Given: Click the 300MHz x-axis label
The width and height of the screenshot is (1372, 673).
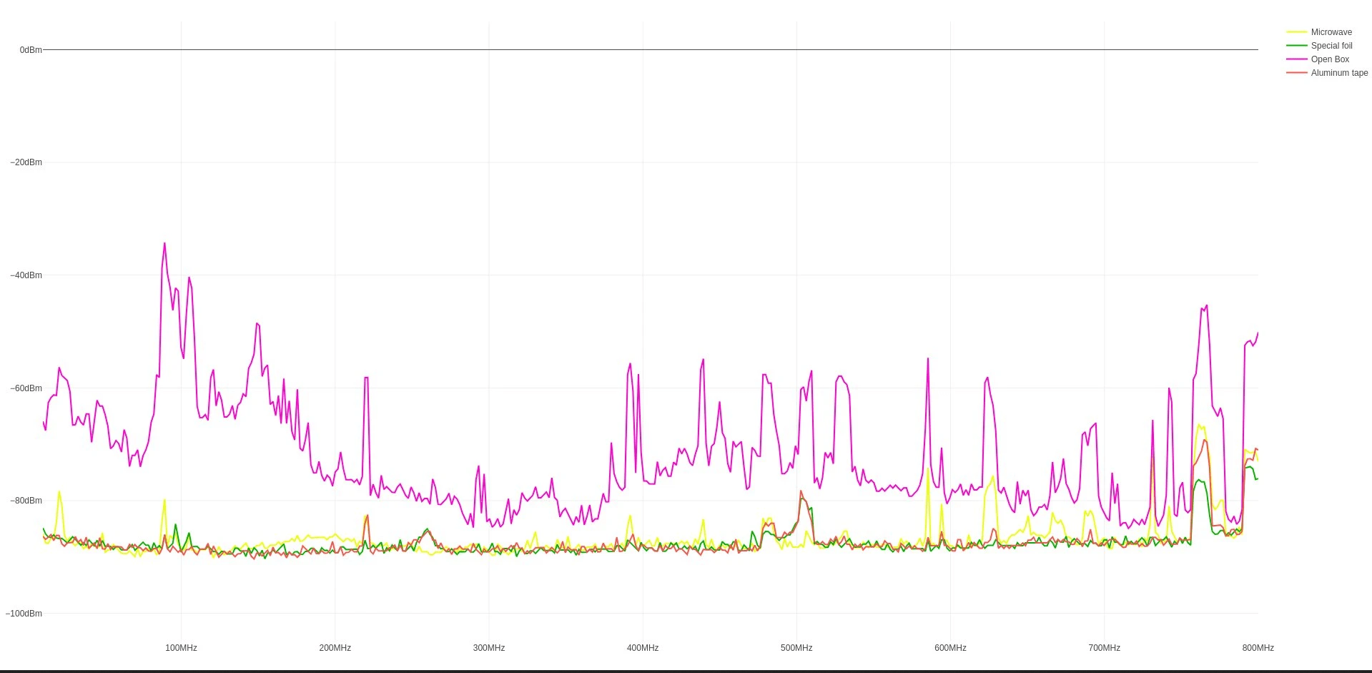Looking at the screenshot, I should click(x=489, y=648).
